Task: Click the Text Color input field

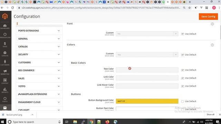Action: pos(147,70)
